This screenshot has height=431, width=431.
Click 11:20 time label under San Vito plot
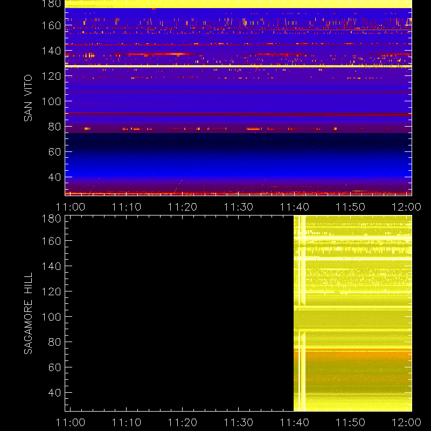(x=183, y=207)
